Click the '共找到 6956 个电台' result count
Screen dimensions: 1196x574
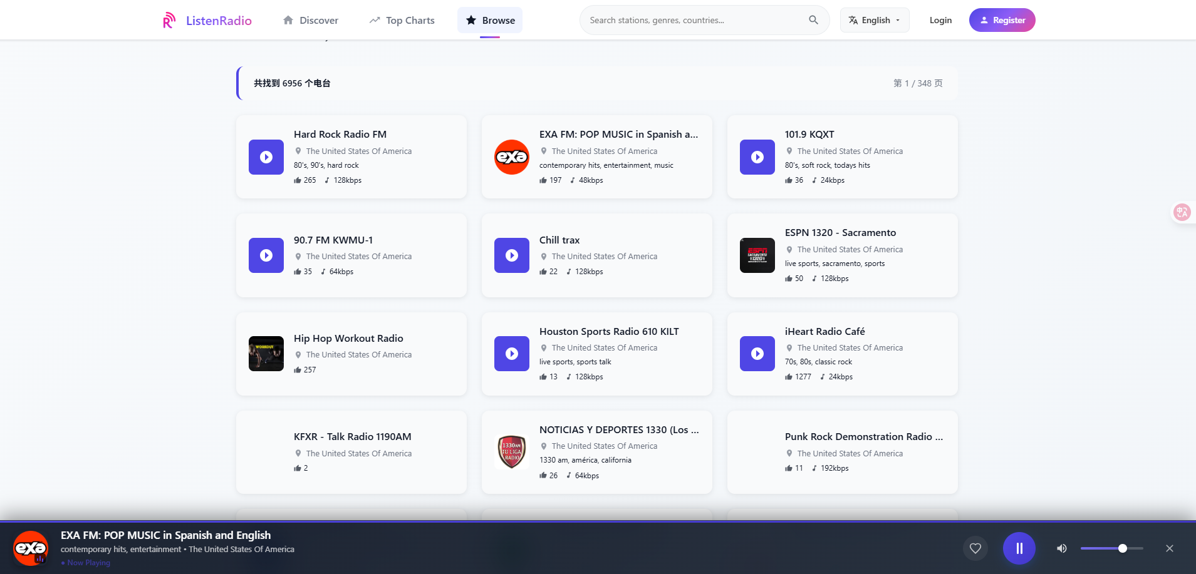pyautogui.click(x=292, y=83)
